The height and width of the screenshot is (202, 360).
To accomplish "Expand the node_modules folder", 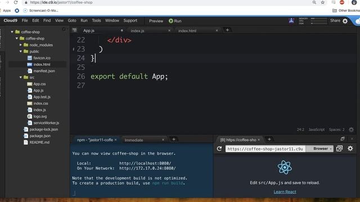I will tap(21, 45).
